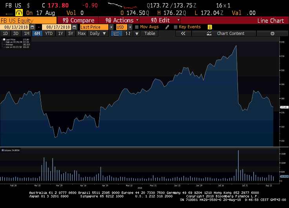Click the tallest volume bar in late July
This screenshot has width=289, height=208.
point(238,166)
